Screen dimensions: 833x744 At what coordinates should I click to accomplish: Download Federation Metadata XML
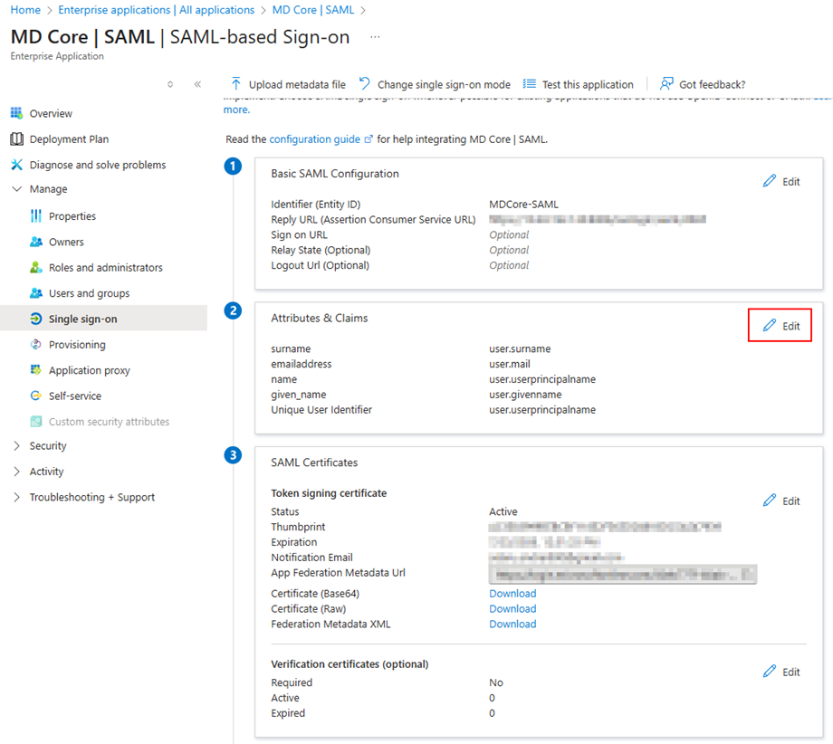coord(512,624)
